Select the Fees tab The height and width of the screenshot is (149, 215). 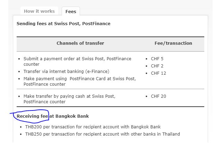coord(71,11)
